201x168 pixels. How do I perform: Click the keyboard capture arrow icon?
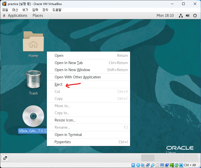(181, 165)
